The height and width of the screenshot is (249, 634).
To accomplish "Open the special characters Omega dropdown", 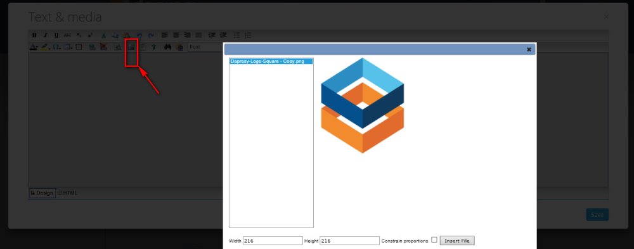I will (56, 47).
